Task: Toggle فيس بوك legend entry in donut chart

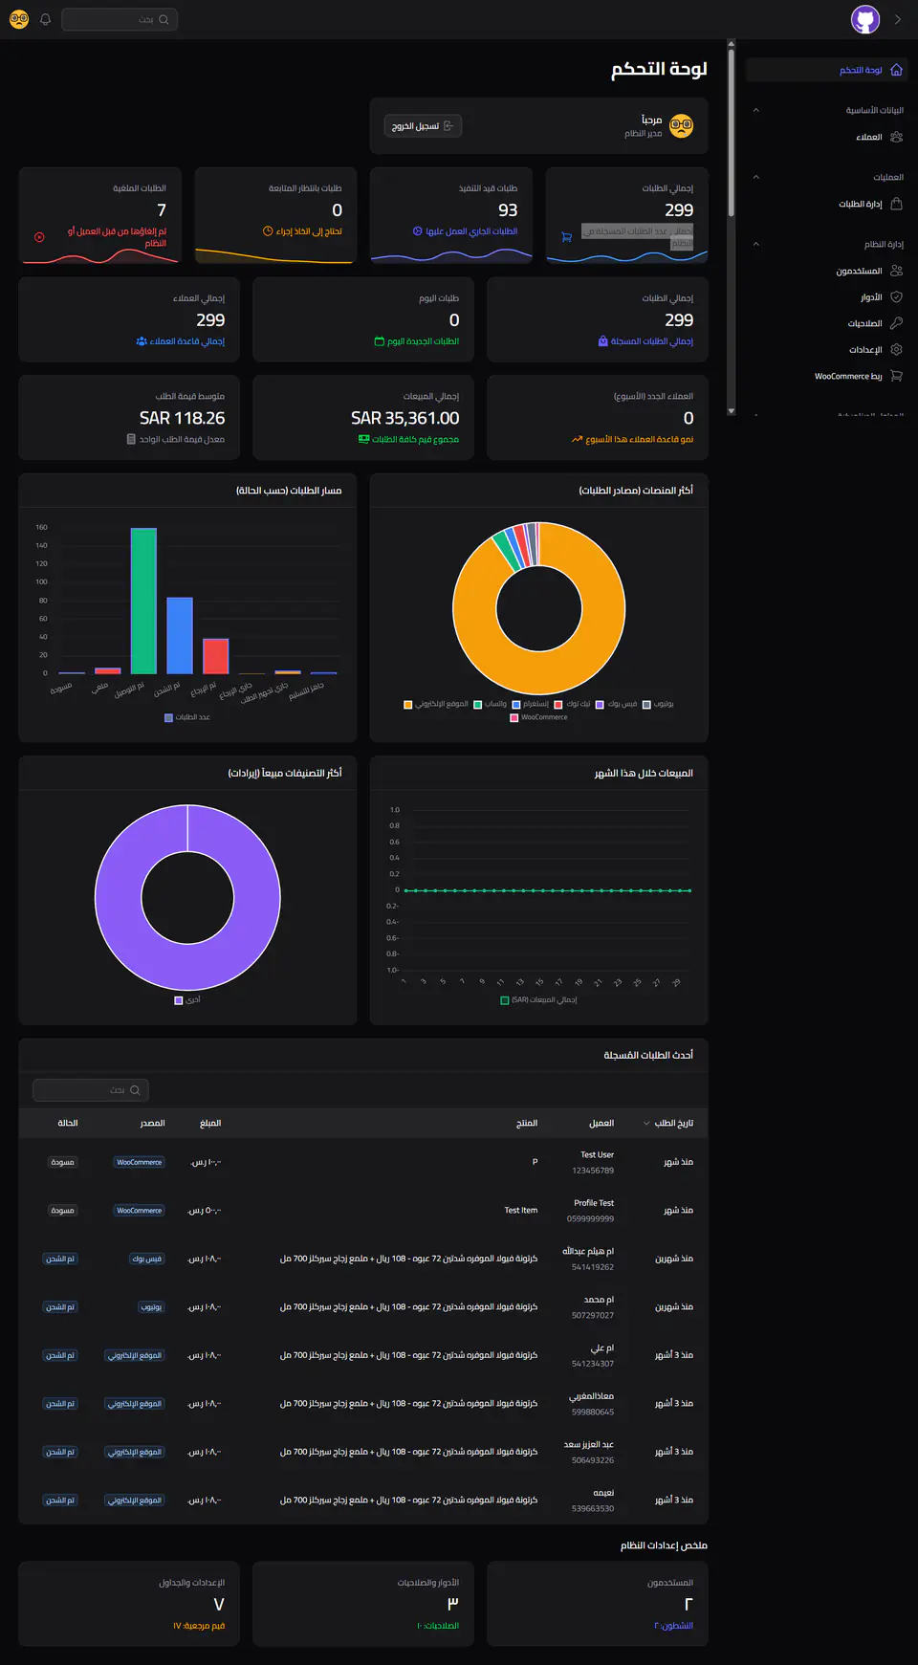Action: click(x=616, y=705)
